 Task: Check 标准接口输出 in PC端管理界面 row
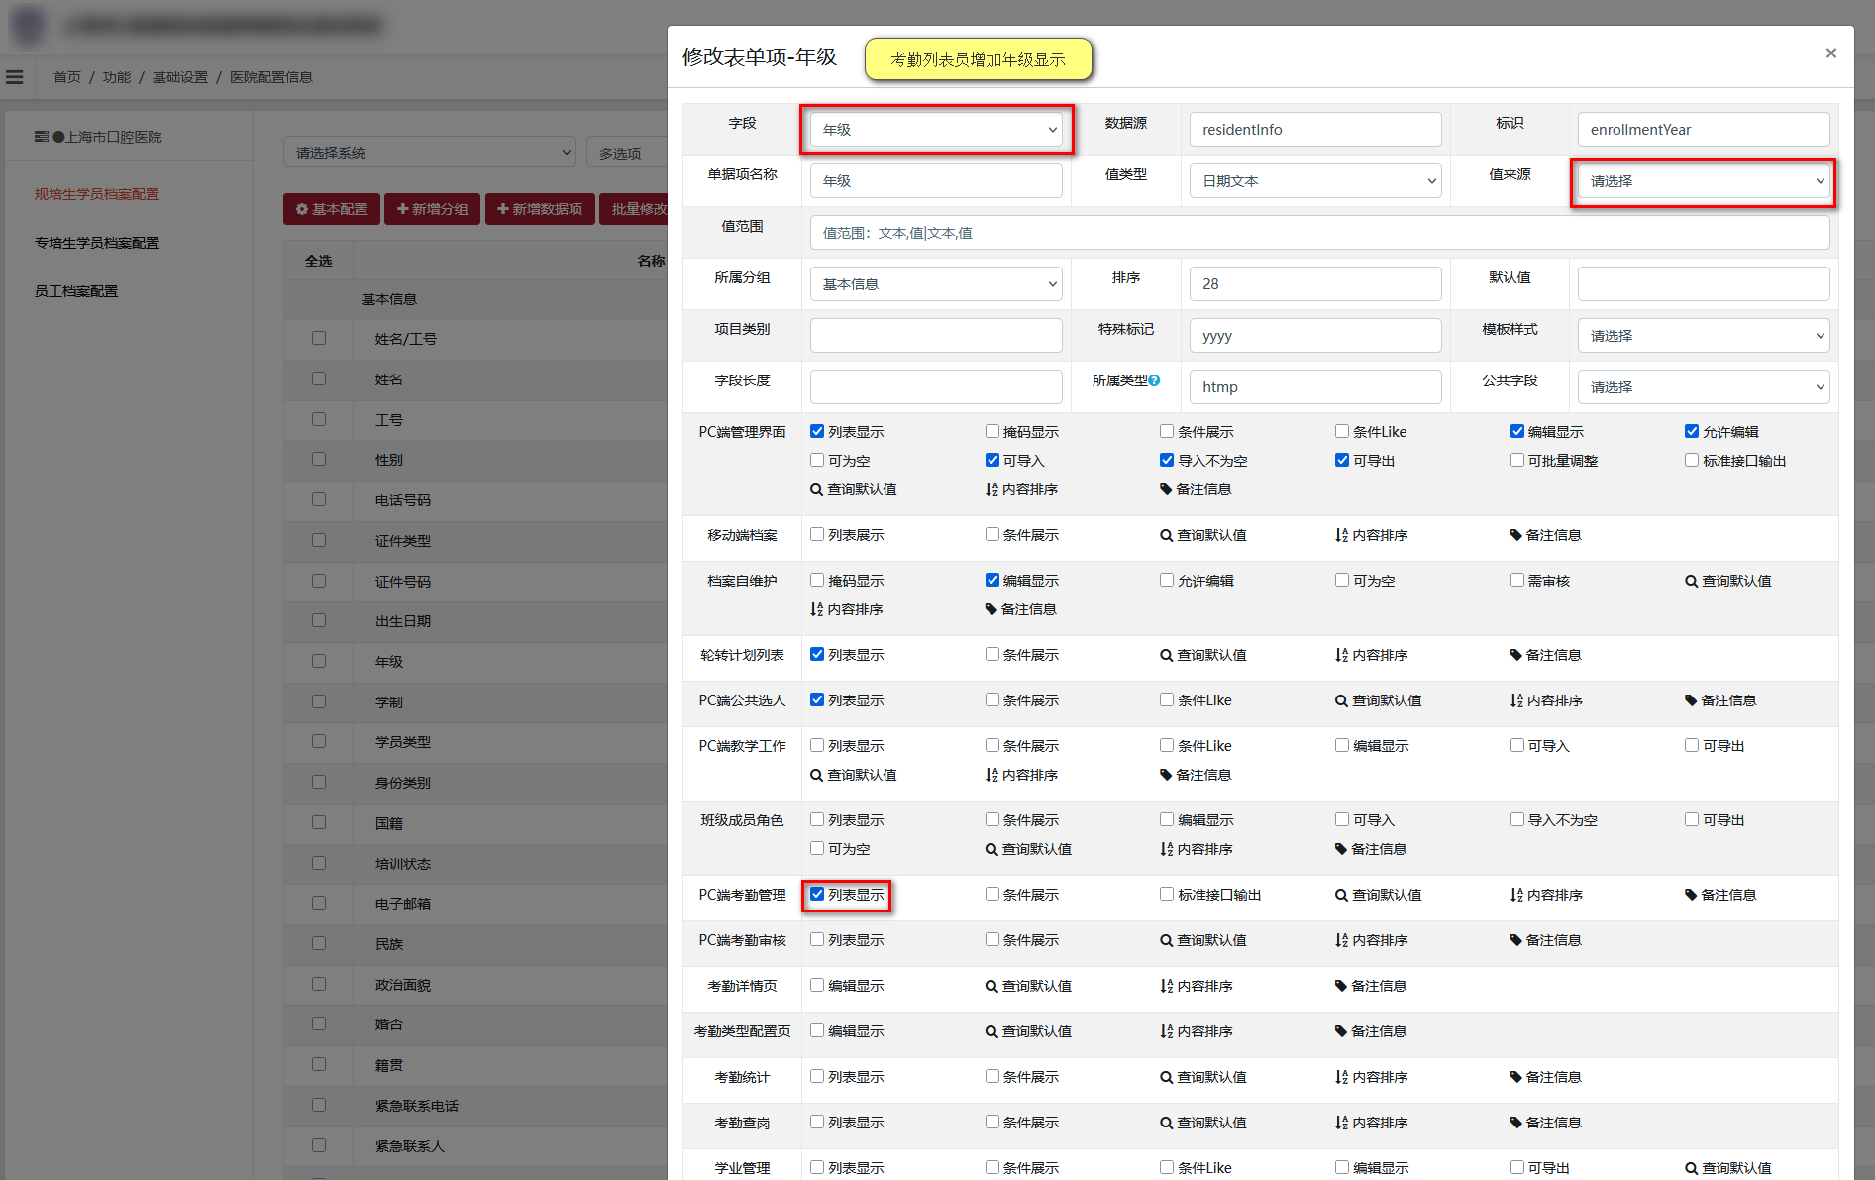(1692, 460)
